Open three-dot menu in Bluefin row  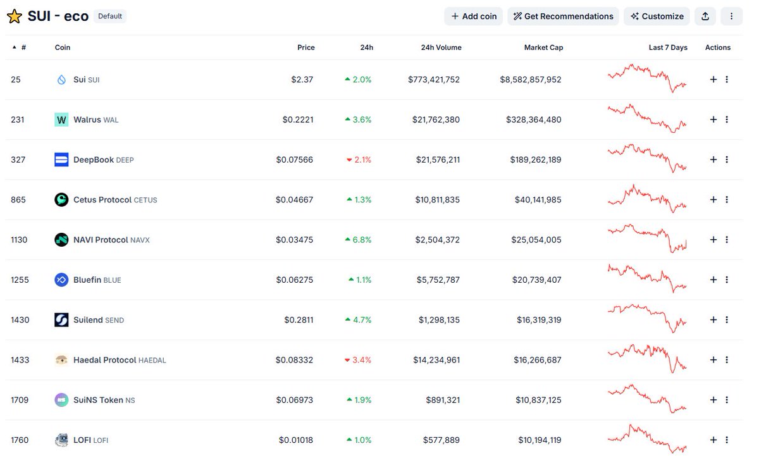(727, 280)
